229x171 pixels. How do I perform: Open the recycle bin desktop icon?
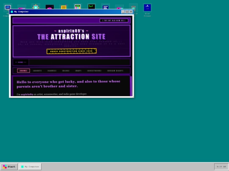click(x=133, y=7)
